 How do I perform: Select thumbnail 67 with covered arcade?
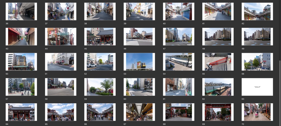[139, 112]
